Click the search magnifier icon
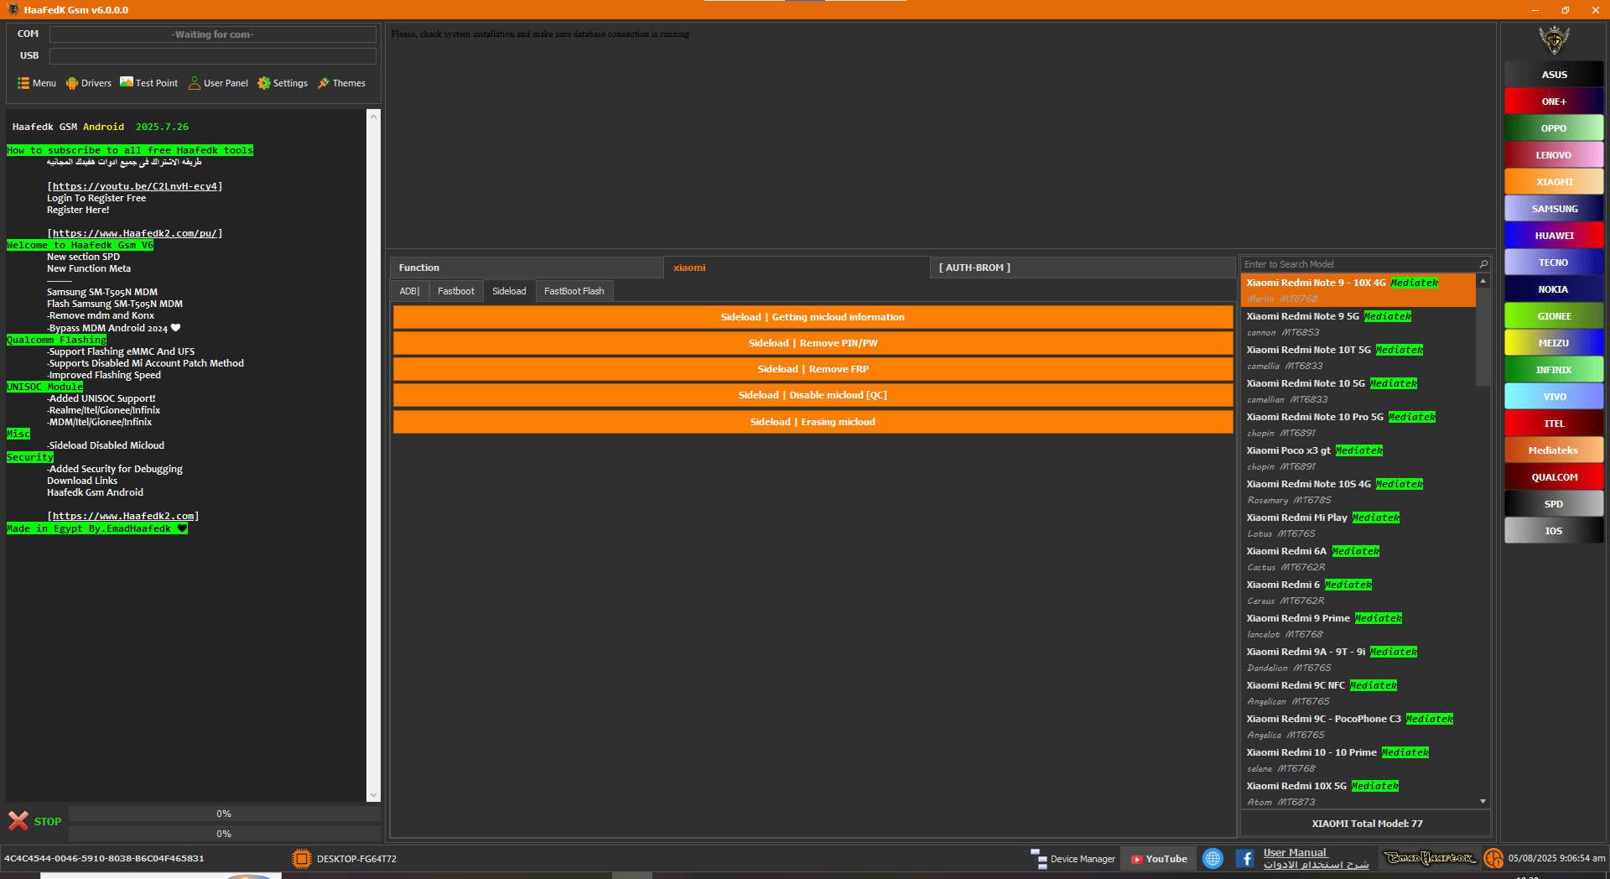 click(1483, 264)
